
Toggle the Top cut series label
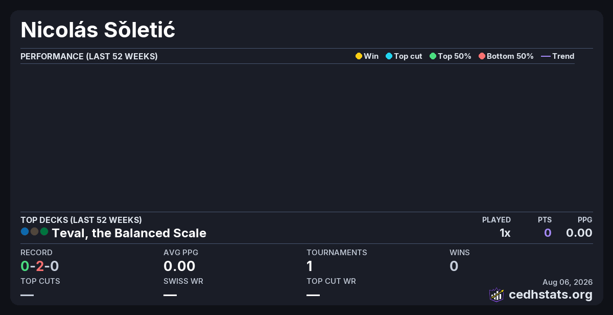[408, 56]
